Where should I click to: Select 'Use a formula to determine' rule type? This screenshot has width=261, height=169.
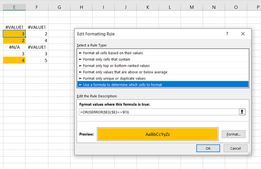[163, 84]
